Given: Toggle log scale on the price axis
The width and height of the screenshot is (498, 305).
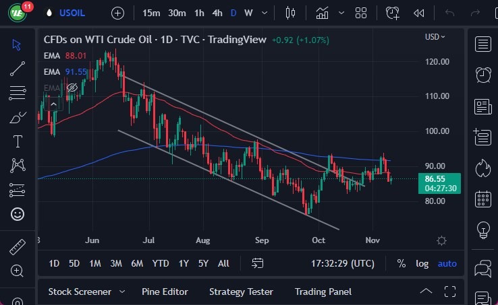Looking at the screenshot, I should coord(422,263).
